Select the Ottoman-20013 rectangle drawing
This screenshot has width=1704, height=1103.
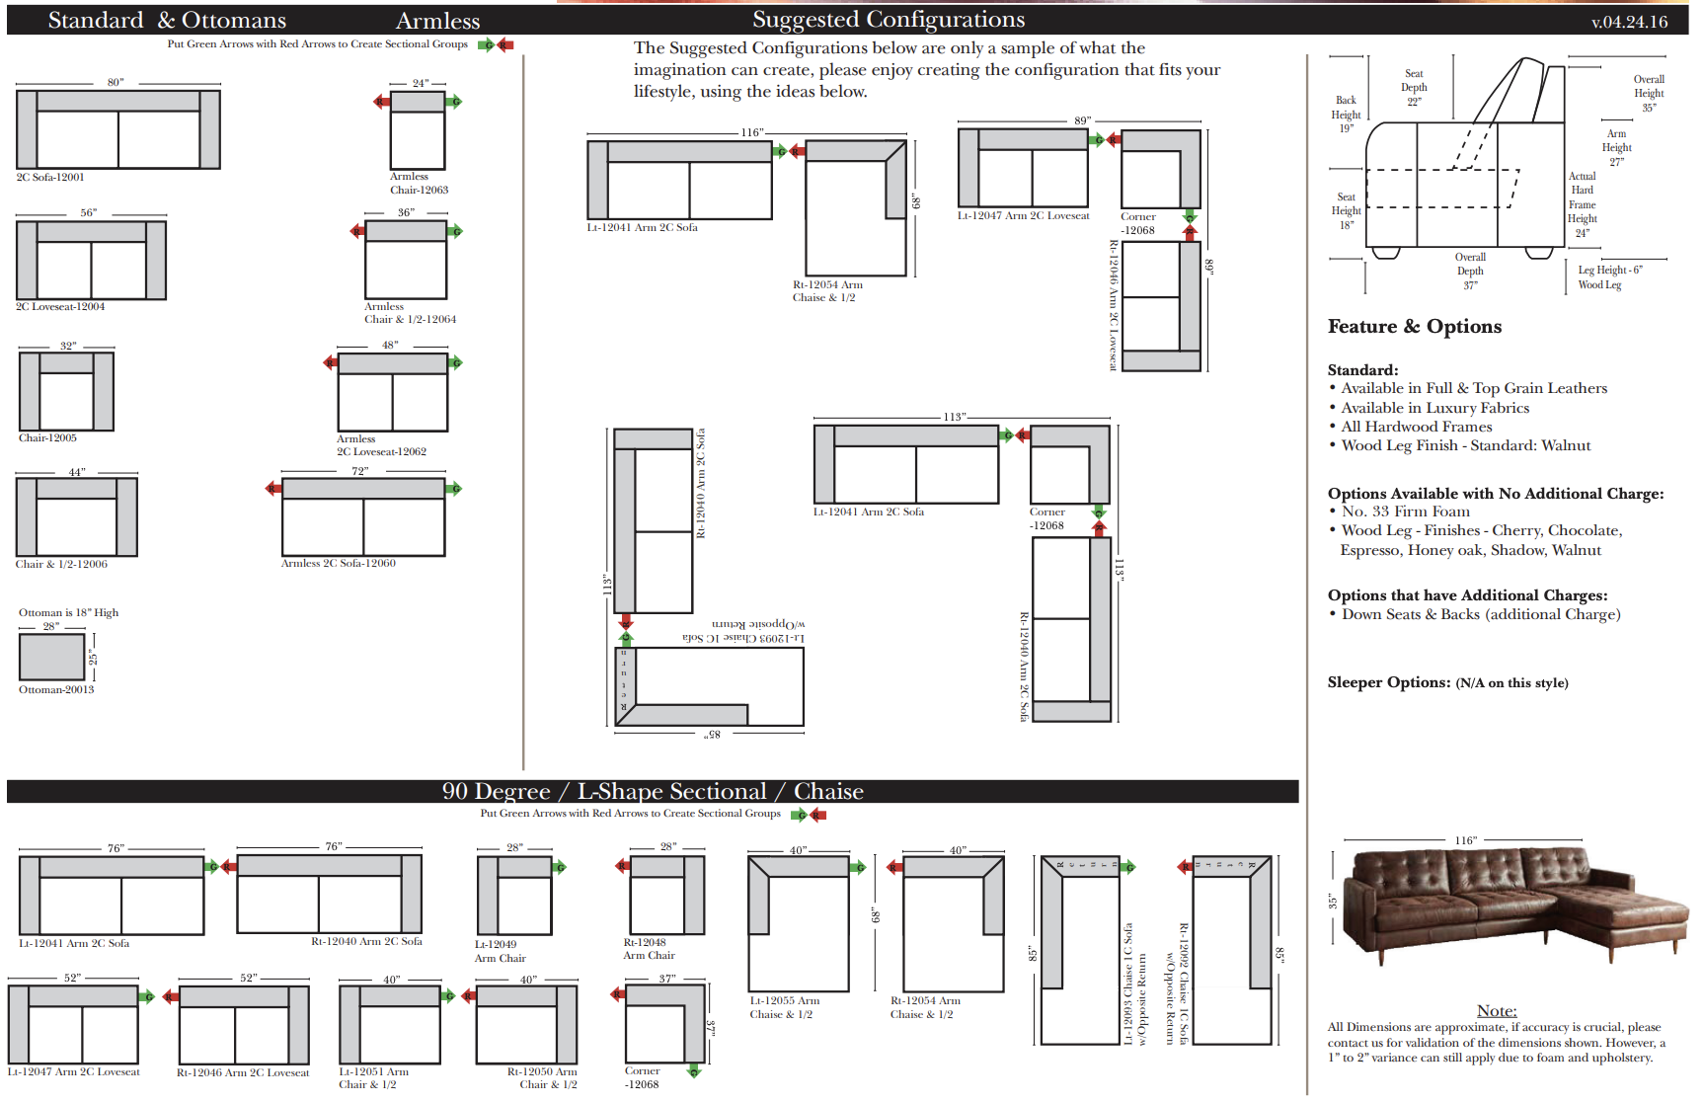coord(52,657)
